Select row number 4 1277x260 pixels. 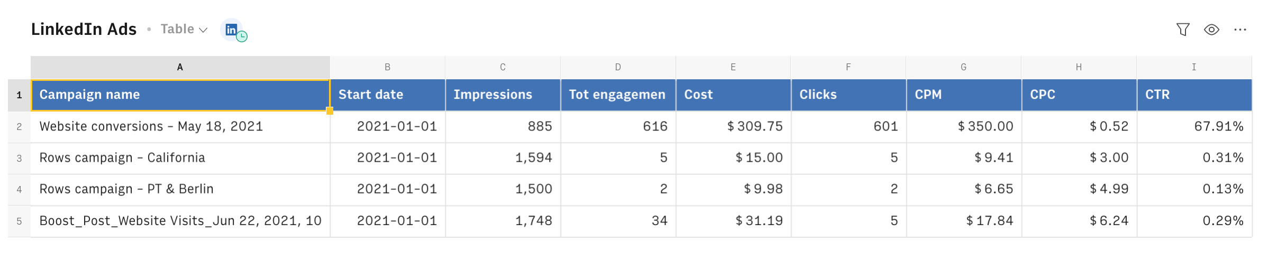(19, 189)
